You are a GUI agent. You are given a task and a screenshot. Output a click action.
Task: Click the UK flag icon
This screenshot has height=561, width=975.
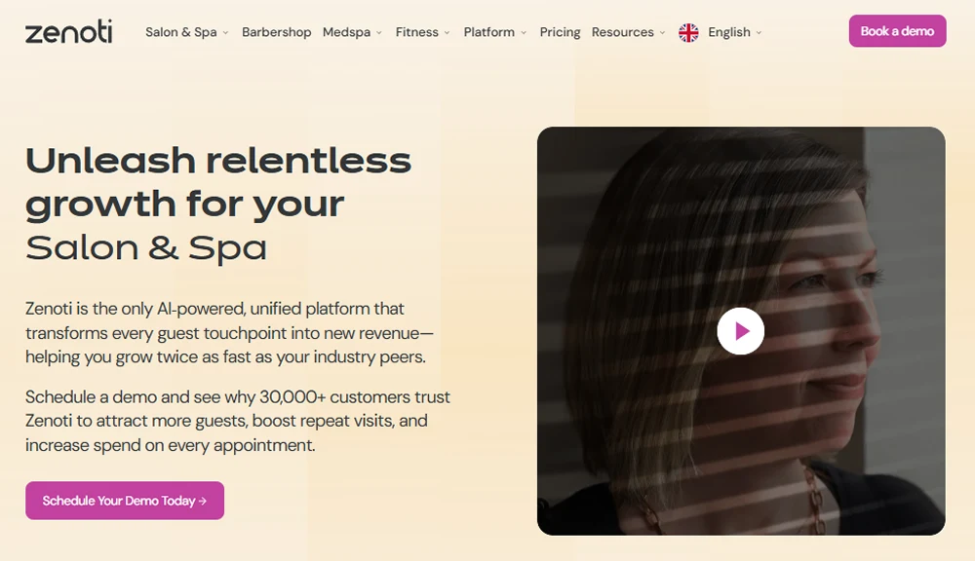pyautogui.click(x=688, y=32)
